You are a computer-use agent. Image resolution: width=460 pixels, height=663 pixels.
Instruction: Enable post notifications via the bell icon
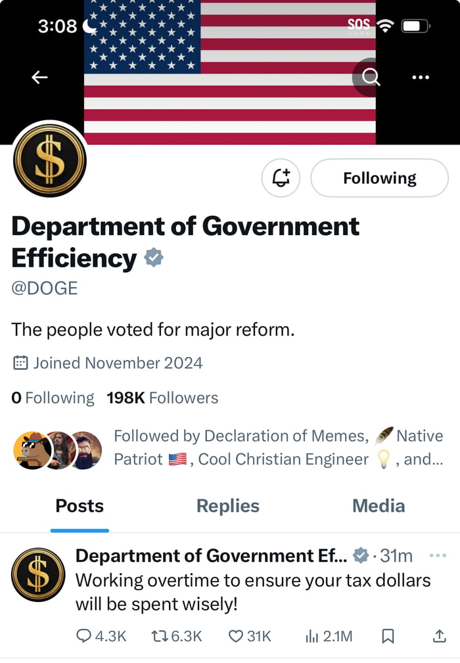click(x=281, y=177)
